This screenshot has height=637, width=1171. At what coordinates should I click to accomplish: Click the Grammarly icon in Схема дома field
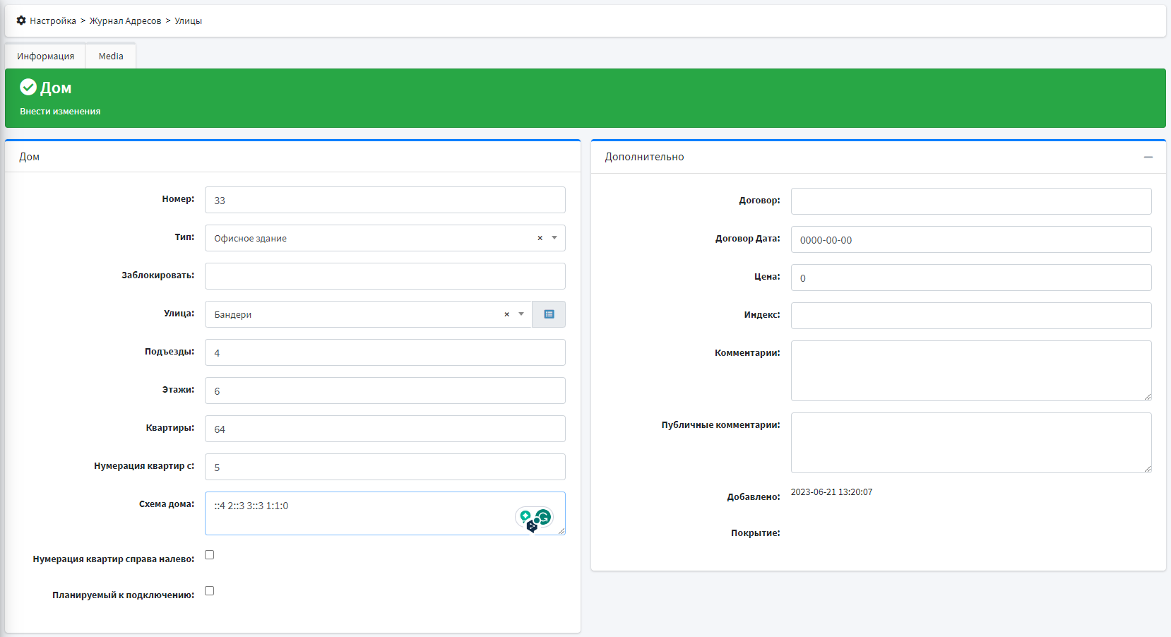pos(543,517)
